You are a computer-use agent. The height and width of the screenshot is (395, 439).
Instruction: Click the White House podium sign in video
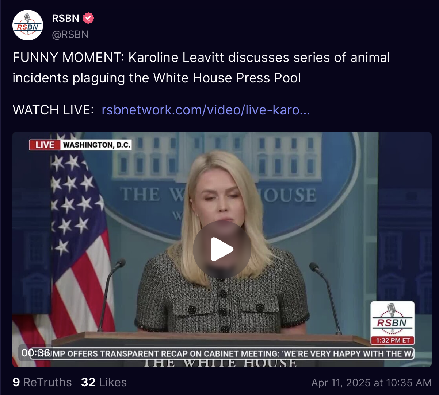(219, 363)
